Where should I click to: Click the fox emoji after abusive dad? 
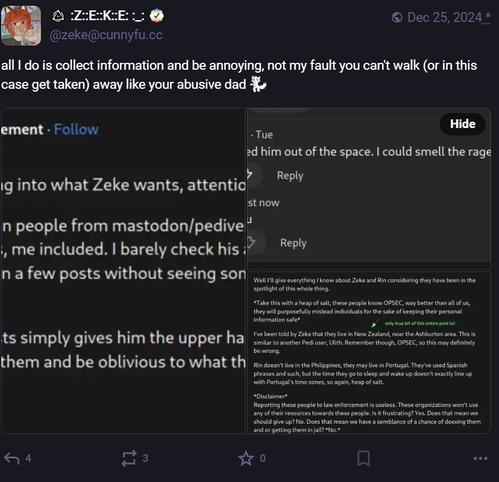(x=258, y=84)
